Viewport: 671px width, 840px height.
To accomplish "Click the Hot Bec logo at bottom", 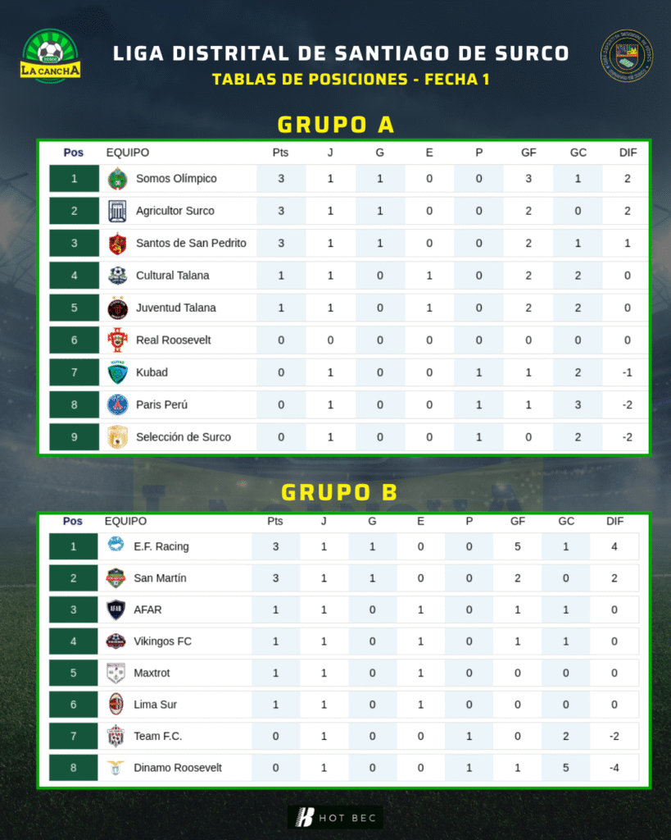I will (x=336, y=818).
